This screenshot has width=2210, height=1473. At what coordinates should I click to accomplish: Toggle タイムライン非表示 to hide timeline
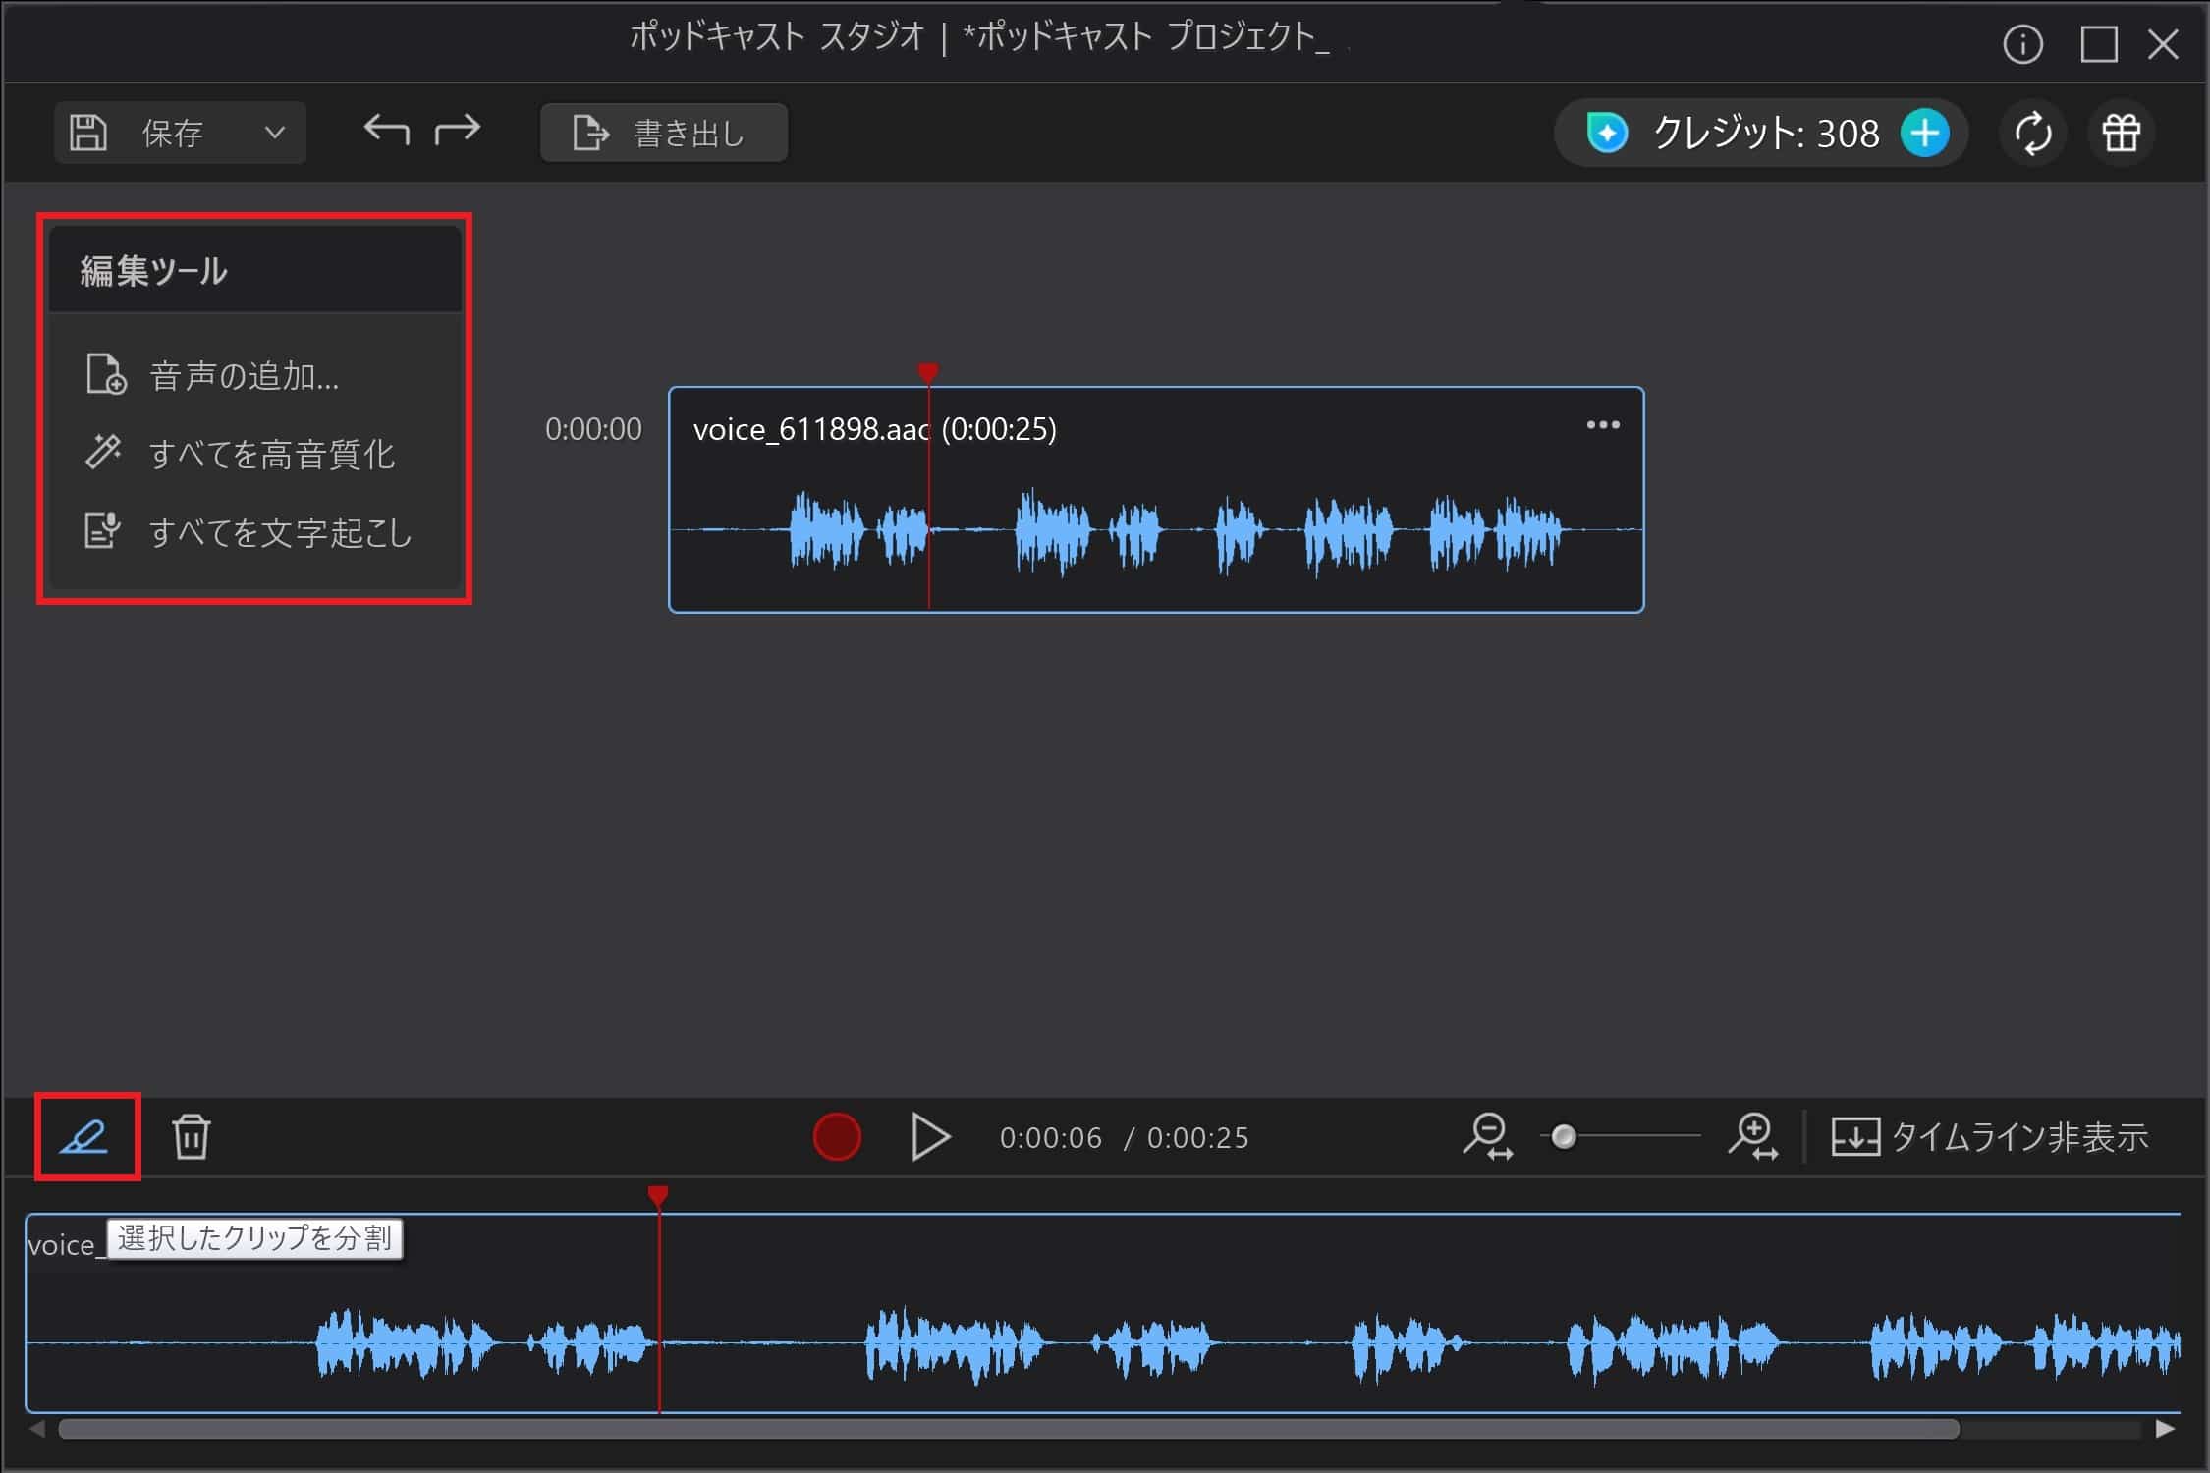[1989, 1137]
